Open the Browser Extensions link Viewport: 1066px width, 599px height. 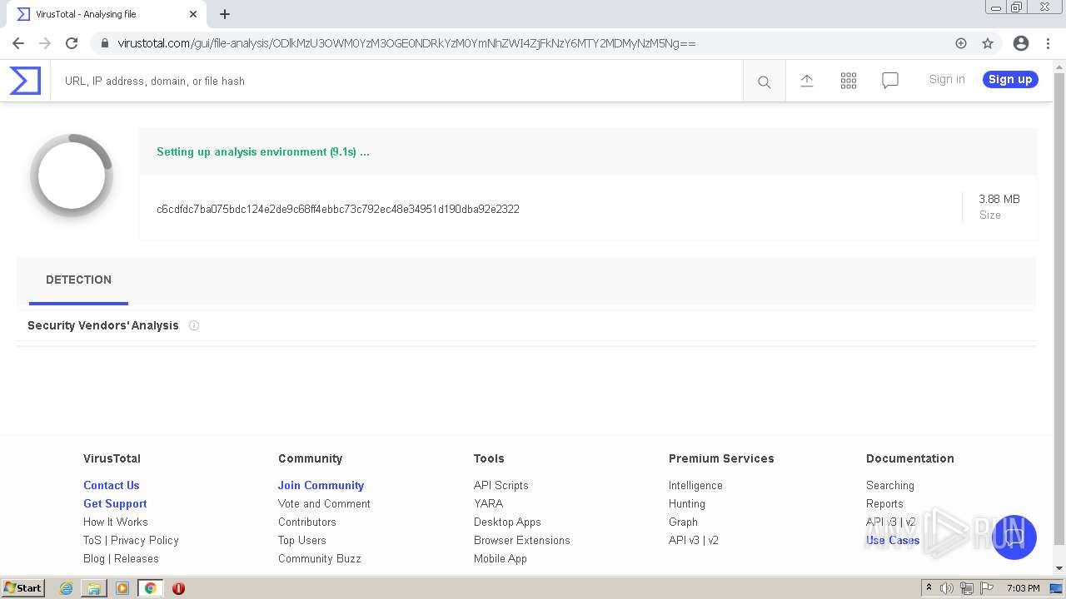coord(522,540)
